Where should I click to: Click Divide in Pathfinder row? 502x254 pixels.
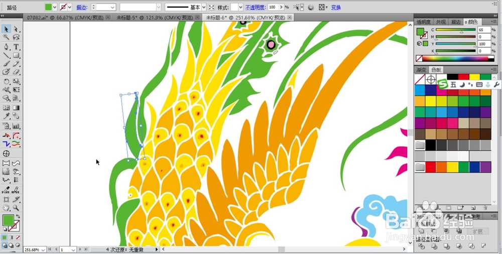[x=421, y=246]
